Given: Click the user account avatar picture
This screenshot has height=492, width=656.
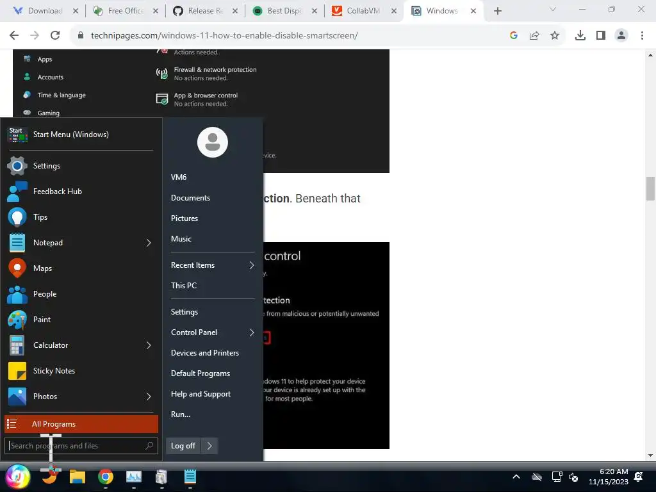Looking at the screenshot, I should 213,142.
